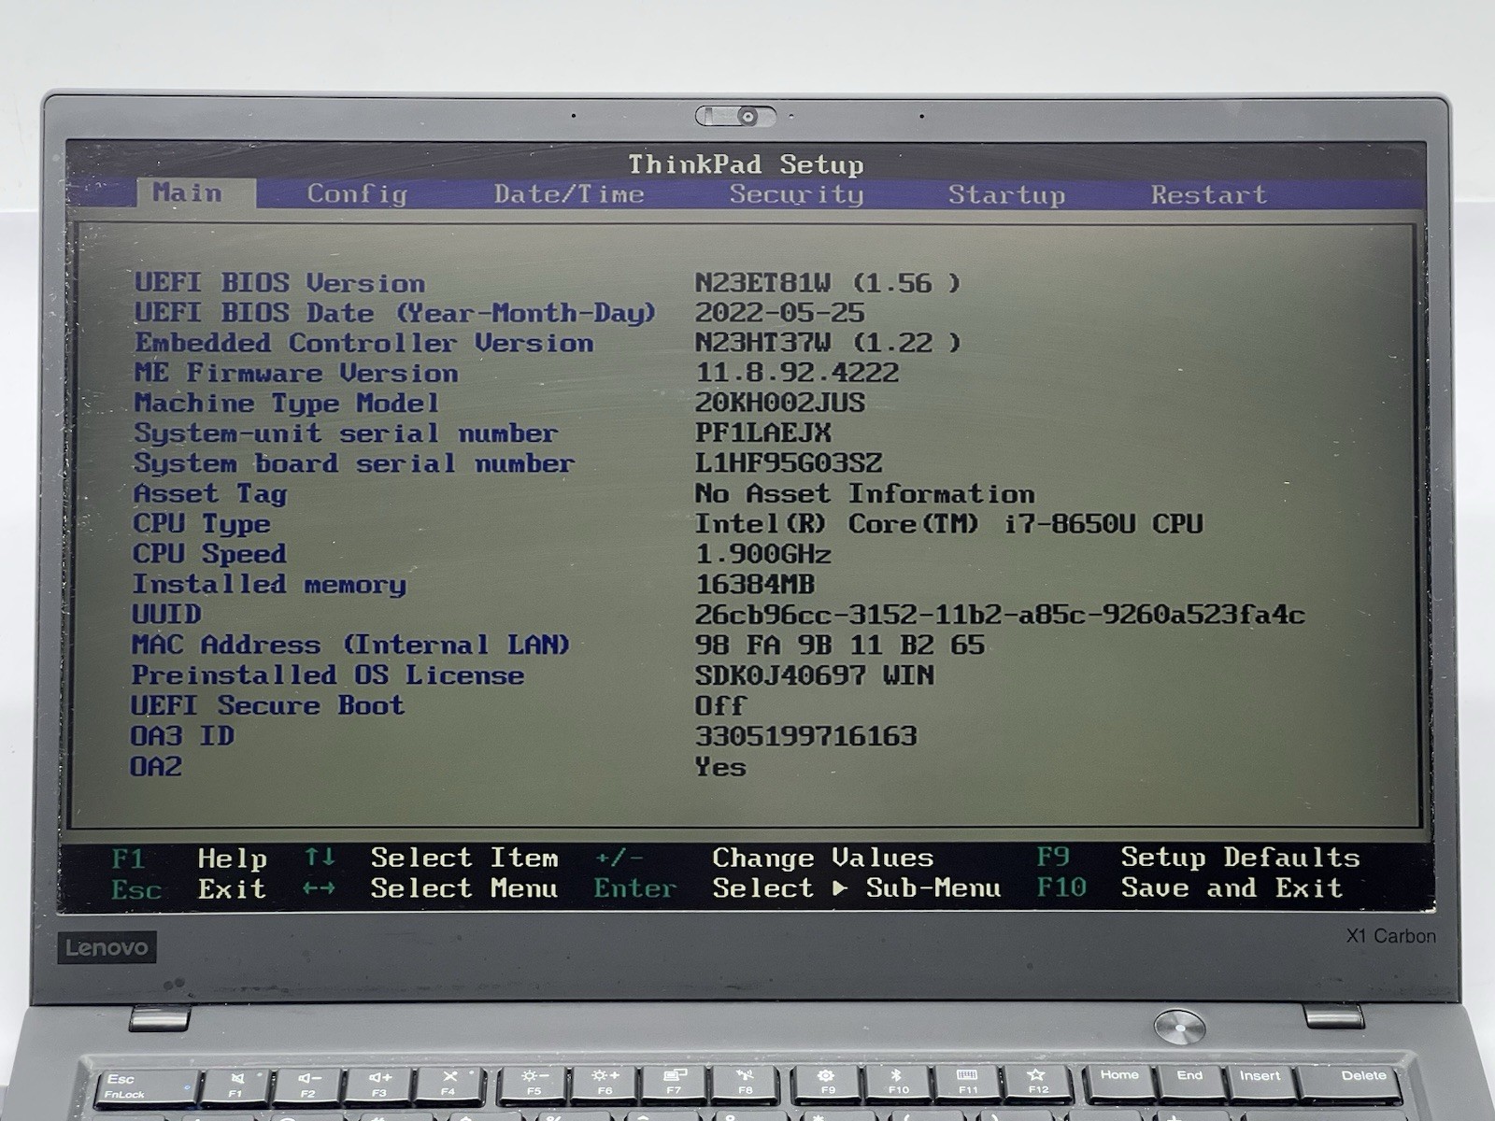Click the Select Item hint
This screenshot has width=1495, height=1121.
[x=464, y=857]
